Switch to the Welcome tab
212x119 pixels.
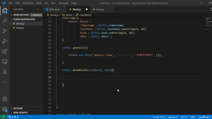tap(54, 9)
